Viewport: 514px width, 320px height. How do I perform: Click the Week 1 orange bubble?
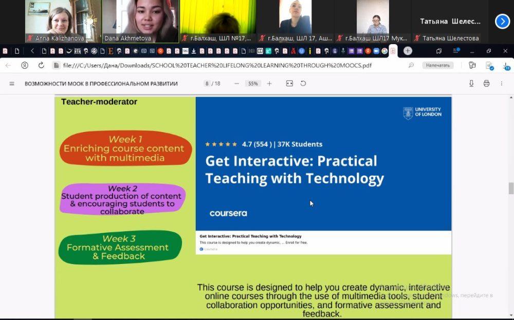pyautogui.click(x=125, y=148)
